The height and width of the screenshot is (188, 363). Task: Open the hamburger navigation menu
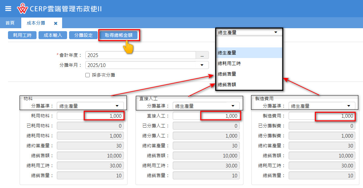(8, 9)
